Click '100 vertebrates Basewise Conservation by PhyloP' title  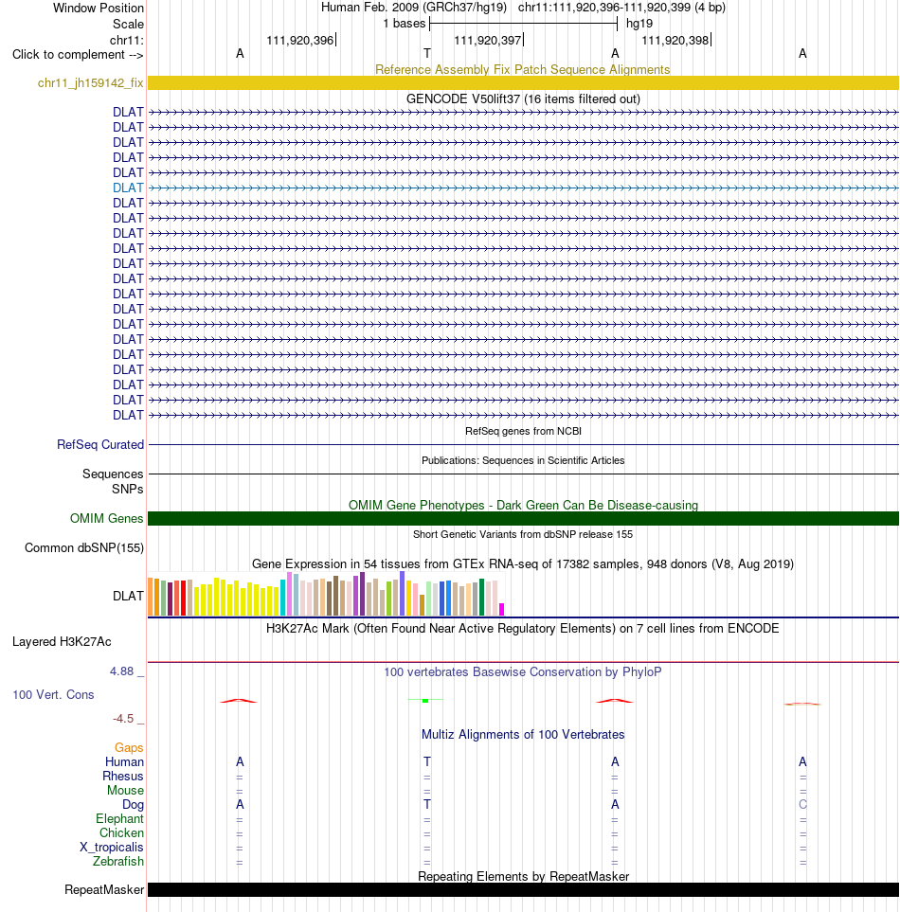(522, 672)
